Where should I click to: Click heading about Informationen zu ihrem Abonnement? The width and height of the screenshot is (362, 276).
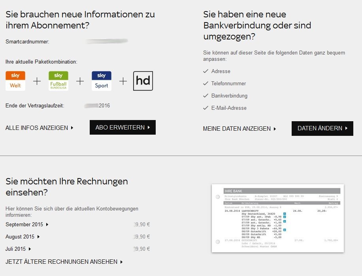80,20
